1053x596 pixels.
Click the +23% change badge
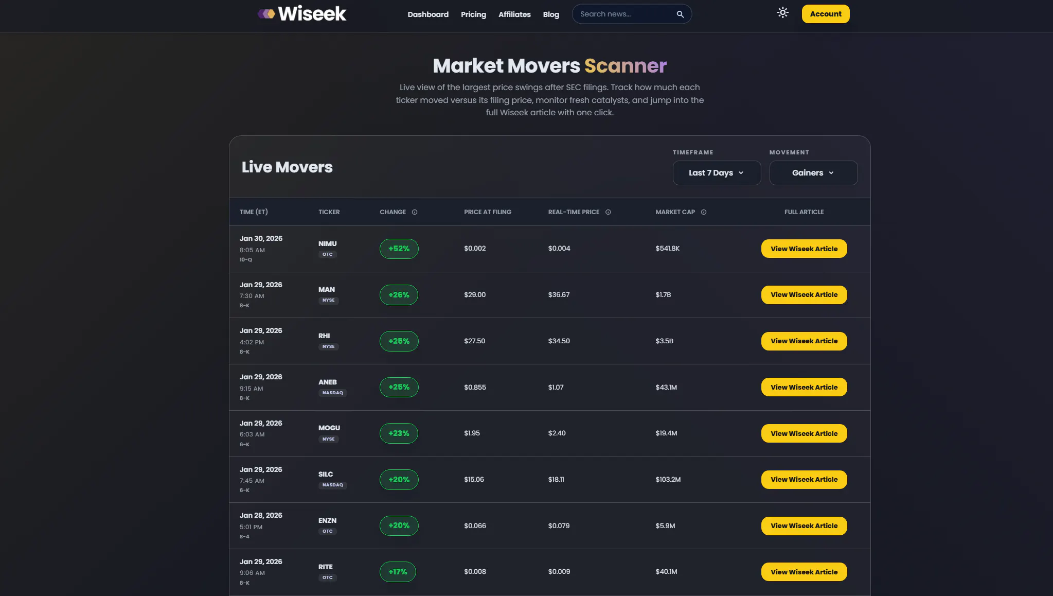(x=399, y=433)
